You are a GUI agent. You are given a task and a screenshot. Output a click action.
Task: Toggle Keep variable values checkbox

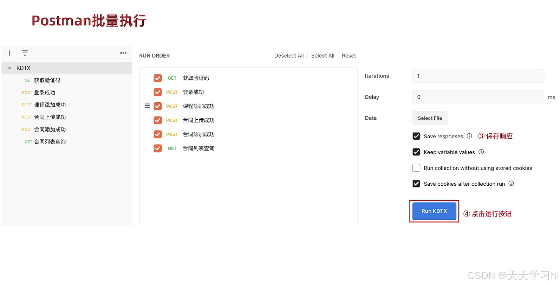416,152
